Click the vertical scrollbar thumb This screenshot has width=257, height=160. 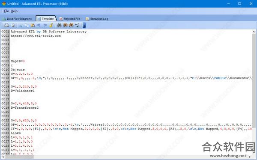pyautogui.click(x=254, y=81)
